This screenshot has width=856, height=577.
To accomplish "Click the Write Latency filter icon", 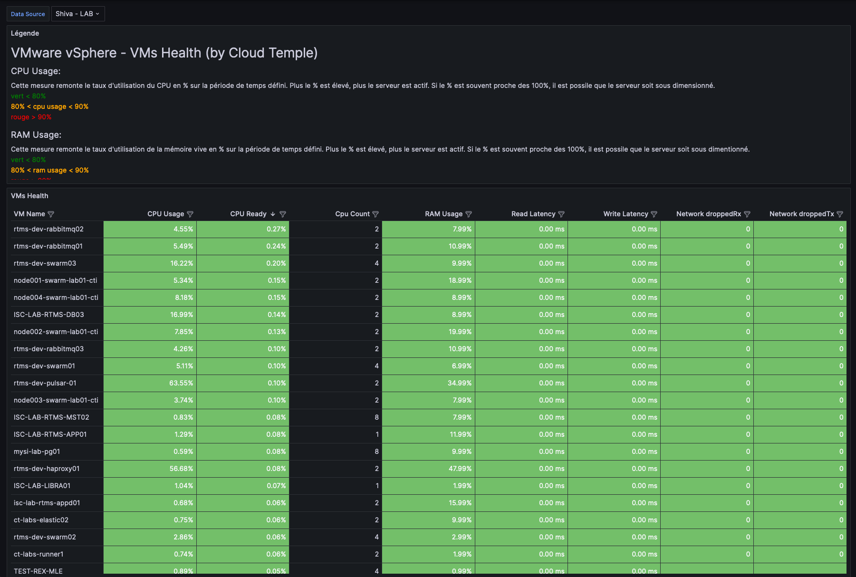I will coord(654,214).
